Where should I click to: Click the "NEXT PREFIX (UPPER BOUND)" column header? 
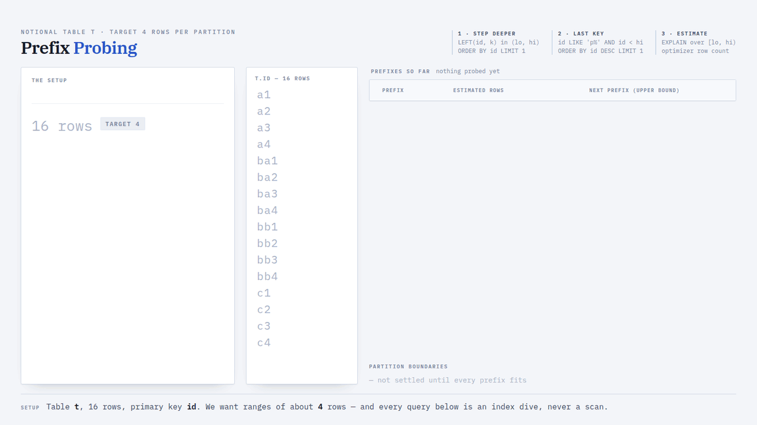(x=634, y=90)
